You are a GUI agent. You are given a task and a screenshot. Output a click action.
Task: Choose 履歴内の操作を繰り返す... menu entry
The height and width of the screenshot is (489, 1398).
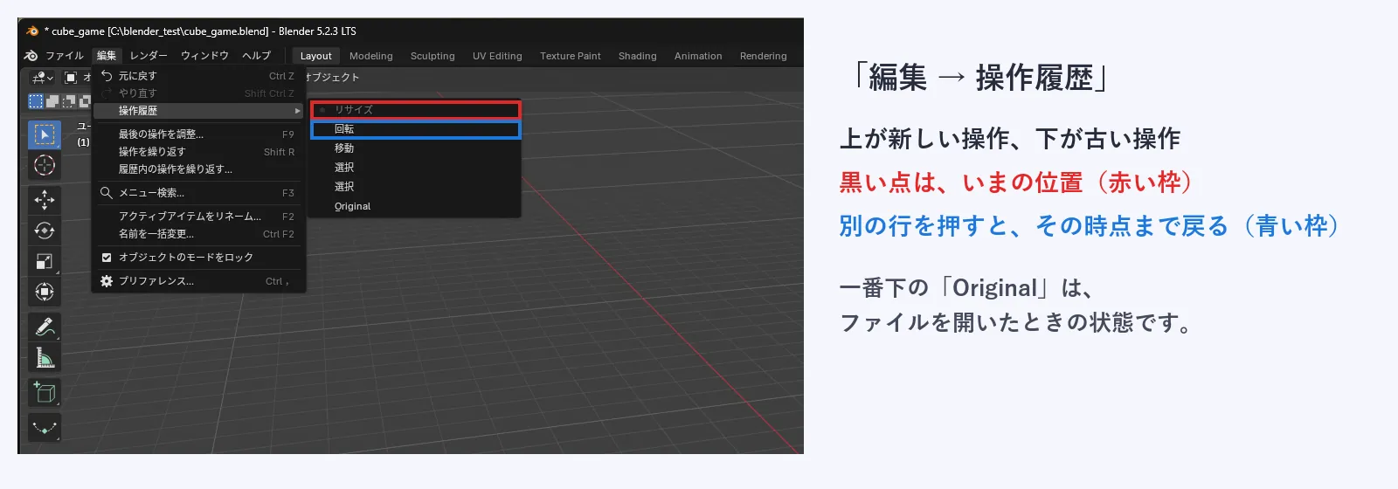click(x=198, y=169)
